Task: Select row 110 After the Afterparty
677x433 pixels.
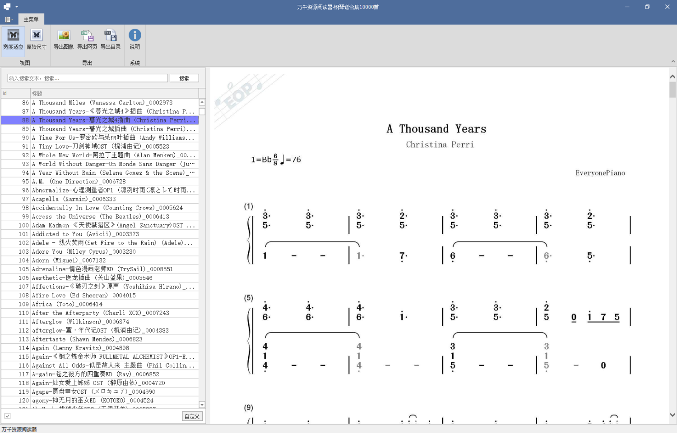Action: point(100,313)
